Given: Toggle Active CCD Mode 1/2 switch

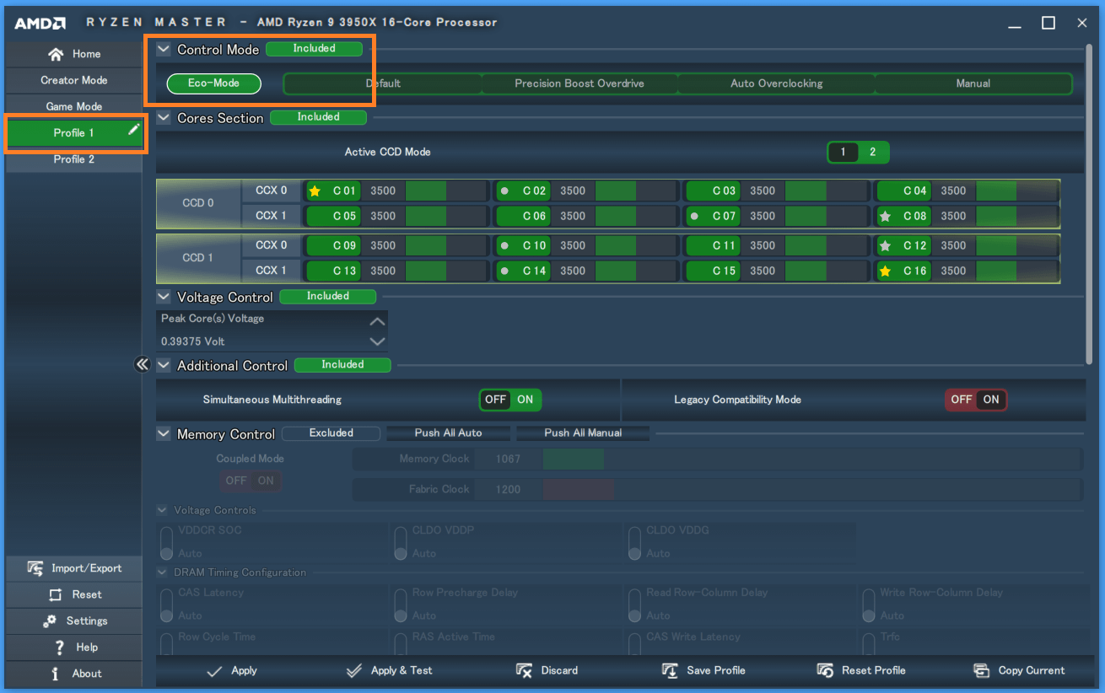Looking at the screenshot, I should coord(858,153).
